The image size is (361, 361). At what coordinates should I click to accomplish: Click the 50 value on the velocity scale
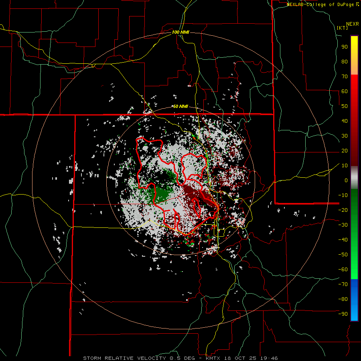tap(345, 106)
